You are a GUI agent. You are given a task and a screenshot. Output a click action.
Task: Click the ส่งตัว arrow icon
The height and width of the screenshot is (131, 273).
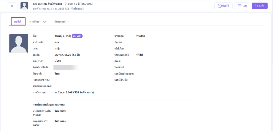pyautogui.click(x=256, y=6)
